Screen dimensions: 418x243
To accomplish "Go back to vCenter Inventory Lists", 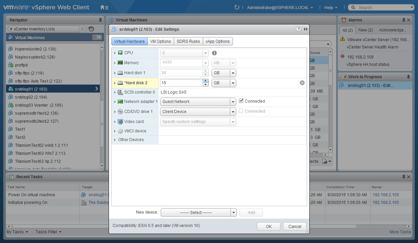I will click(43, 29).
